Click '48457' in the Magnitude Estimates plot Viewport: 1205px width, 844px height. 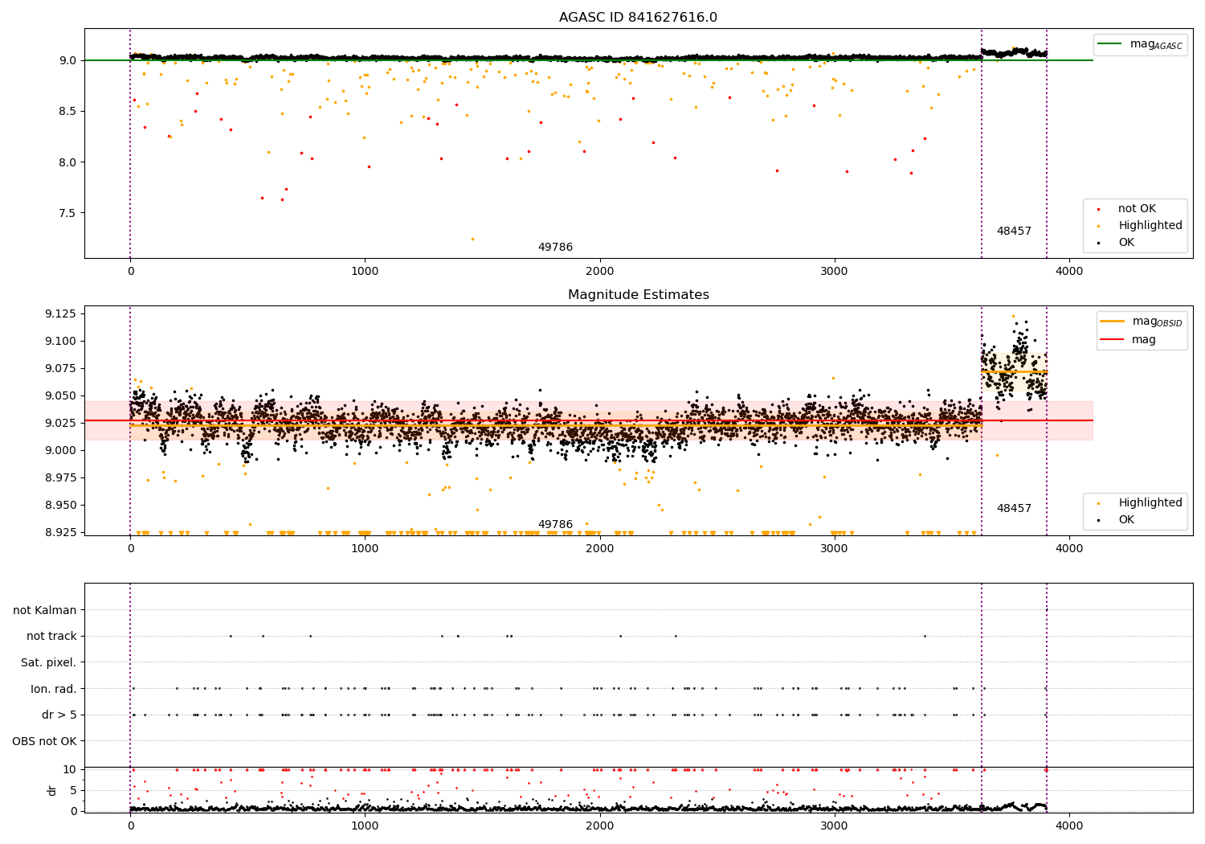1014,509
